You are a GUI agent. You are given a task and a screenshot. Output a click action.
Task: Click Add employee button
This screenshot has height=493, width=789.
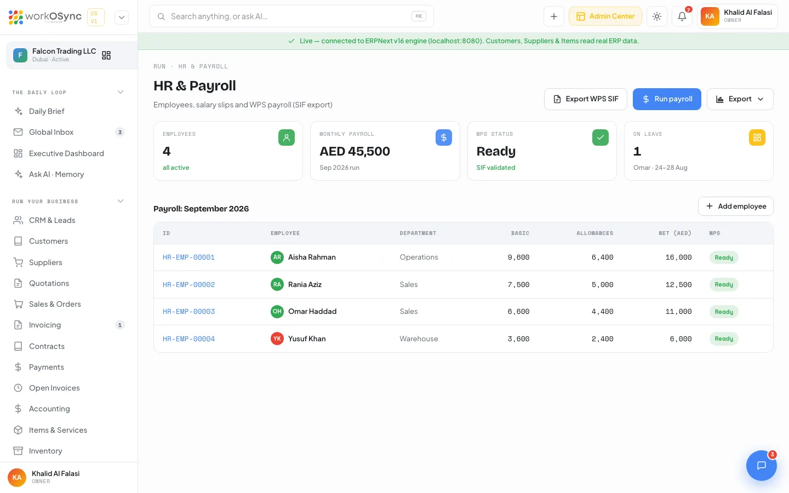click(736, 207)
